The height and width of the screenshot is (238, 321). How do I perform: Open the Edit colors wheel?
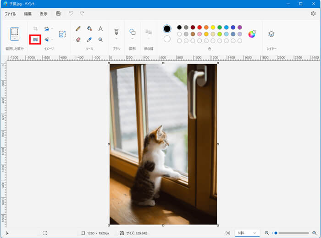252,34
